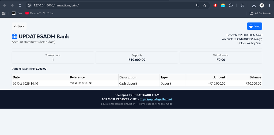Click the 'Holder: Akshay Saini' text
The height and width of the screenshot is (135, 274).
point(250,43)
